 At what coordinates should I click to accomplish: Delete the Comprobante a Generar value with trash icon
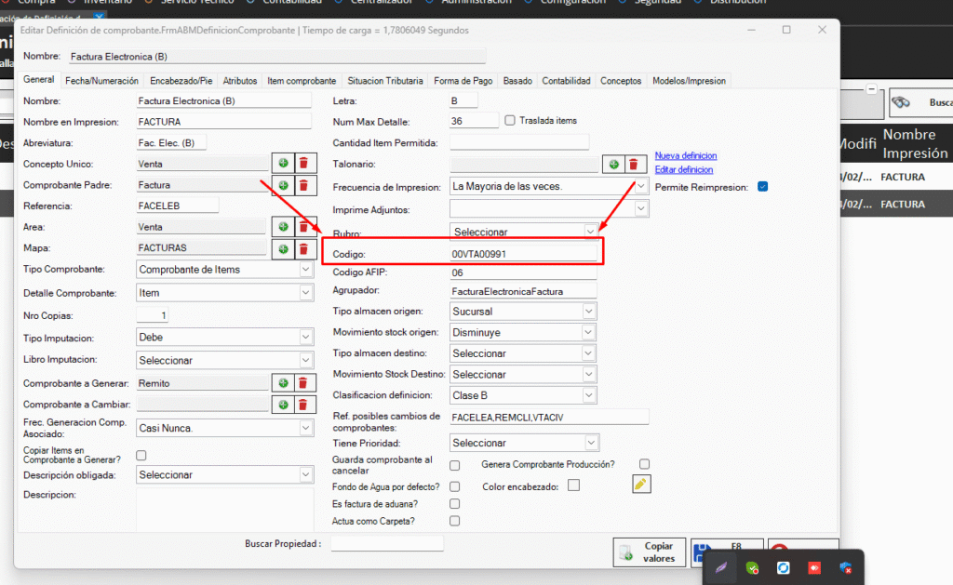click(x=302, y=383)
